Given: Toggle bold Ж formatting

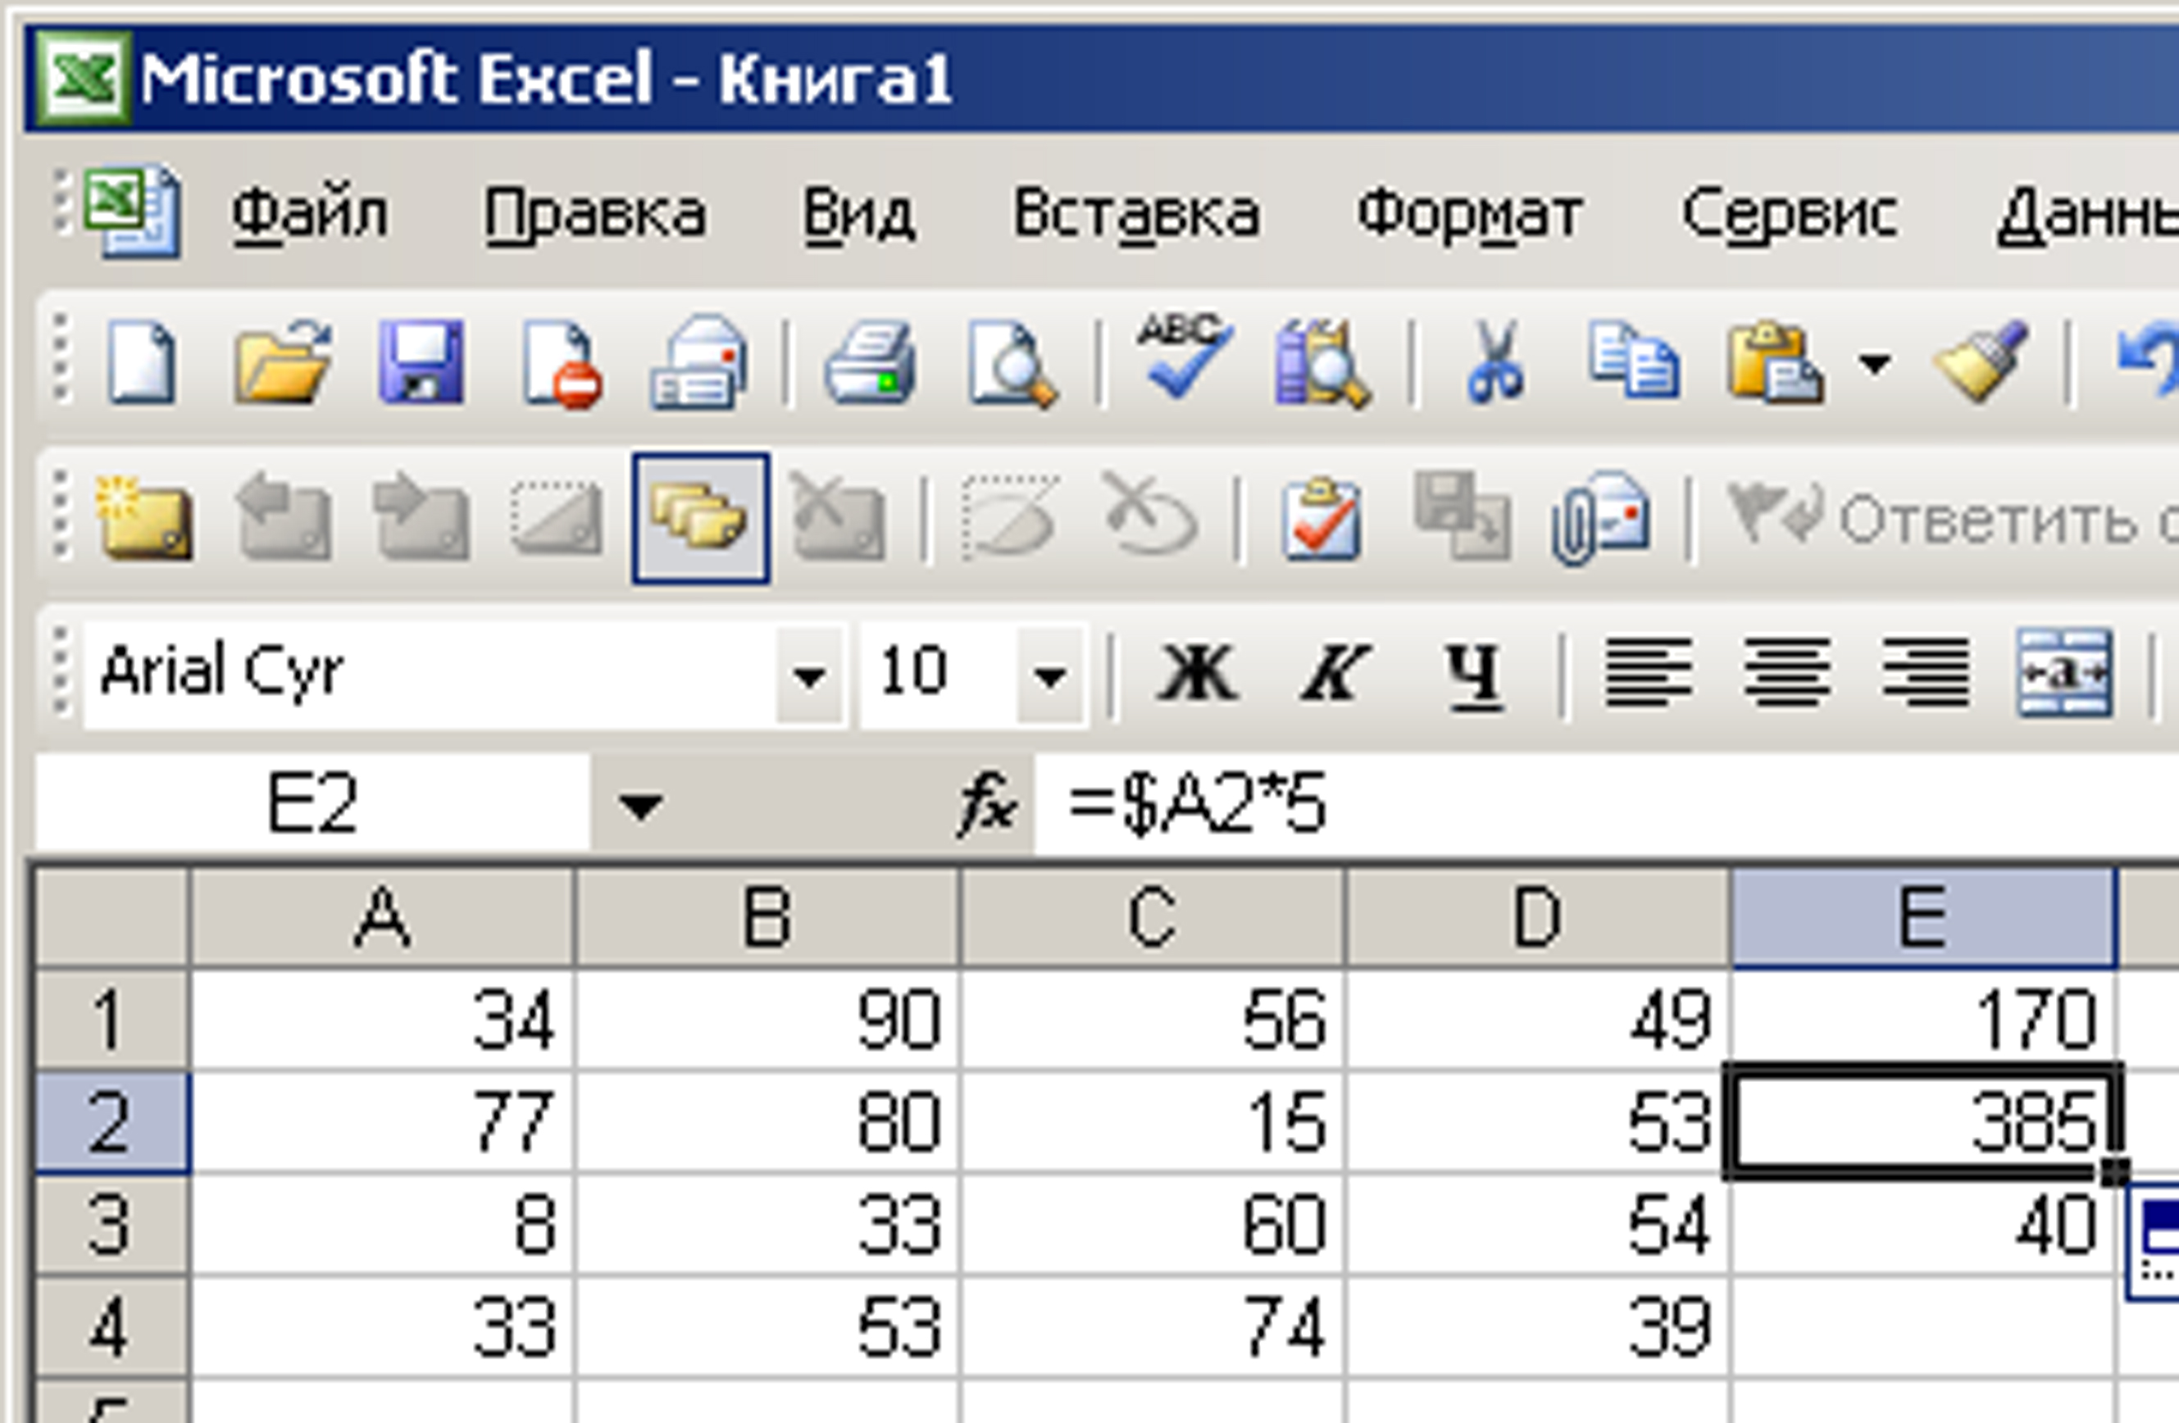Looking at the screenshot, I should click(x=1197, y=675).
